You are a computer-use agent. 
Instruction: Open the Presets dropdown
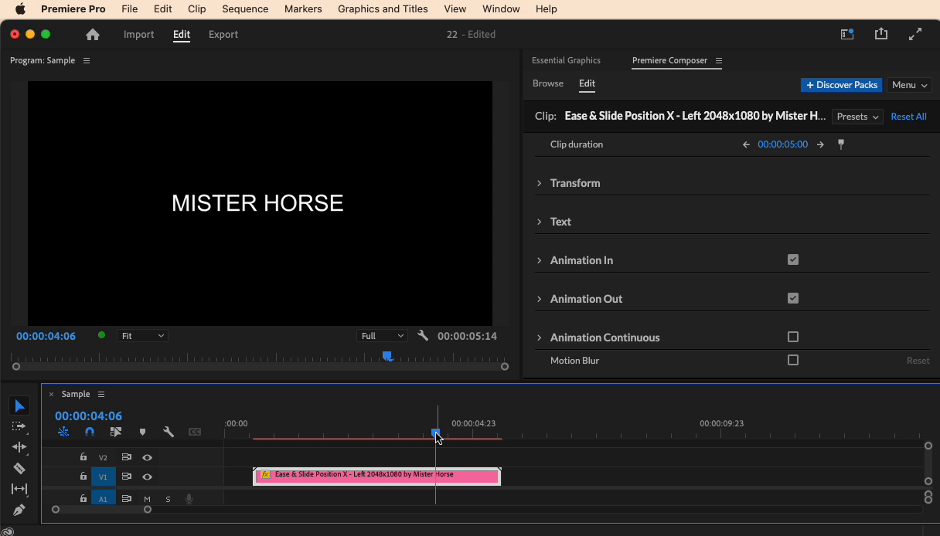[857, 117]
